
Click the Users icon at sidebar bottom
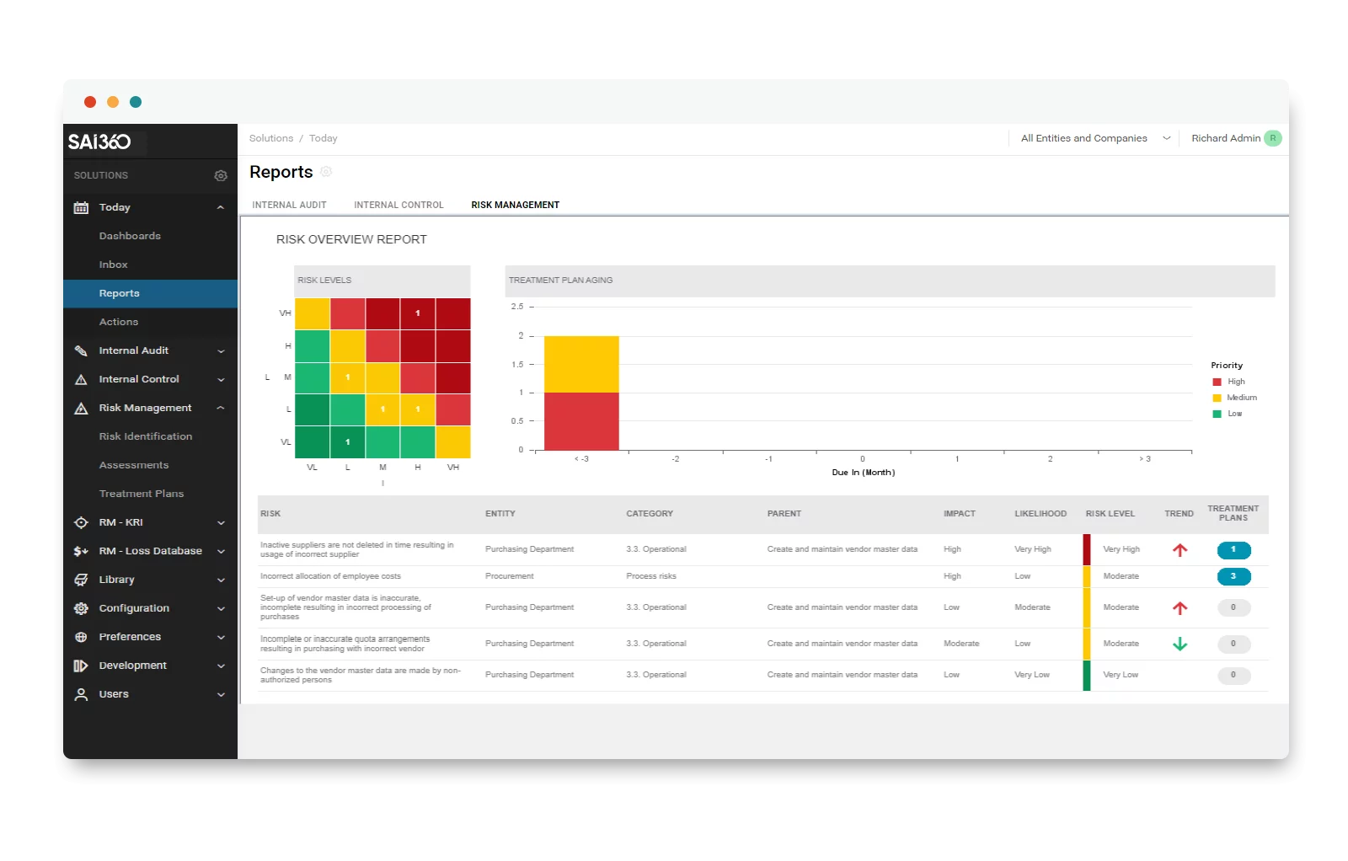81,693
